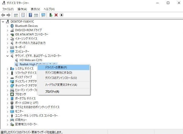Open the ヘルプ(H) menu

coord(49,9)
